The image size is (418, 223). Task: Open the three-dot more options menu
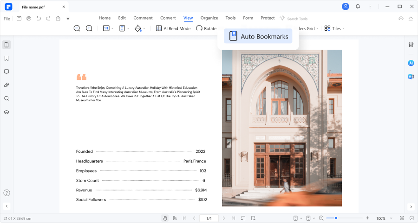[370, 7]
